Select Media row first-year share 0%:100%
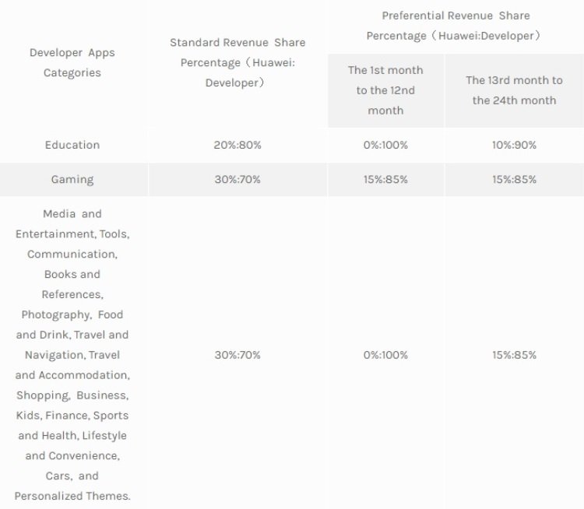The width and height of the screenshot is (584, 509). (385, 355)
